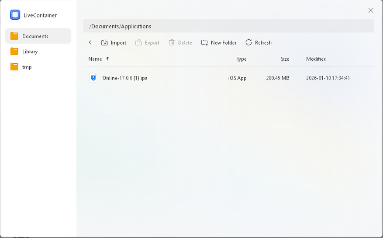The height and width of the screenshot is (238, 383).
Task: Click the Refresh circular arrow icon
Action: (x=248, y=42)
